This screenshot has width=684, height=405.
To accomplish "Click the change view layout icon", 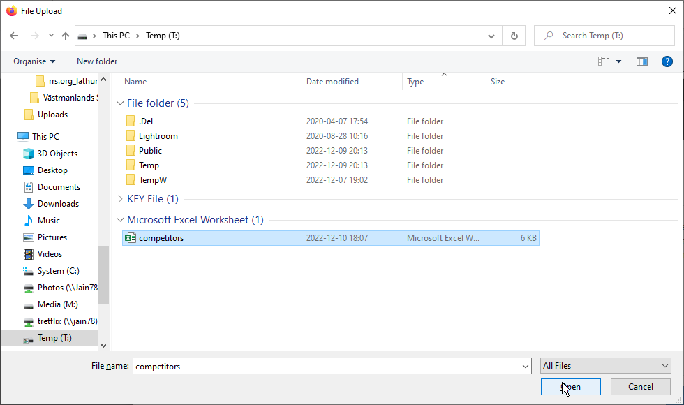I will click(x=604, y=61).
